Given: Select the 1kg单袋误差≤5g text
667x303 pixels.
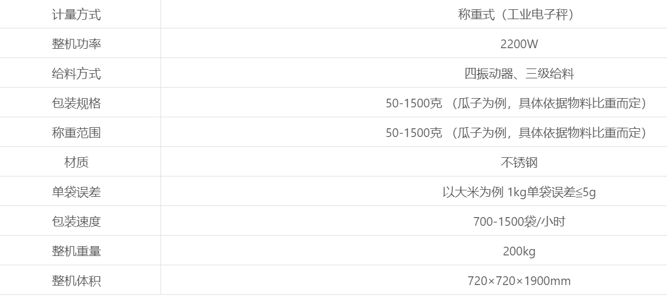Looking at the screenshot, I should tap(551, 192).
